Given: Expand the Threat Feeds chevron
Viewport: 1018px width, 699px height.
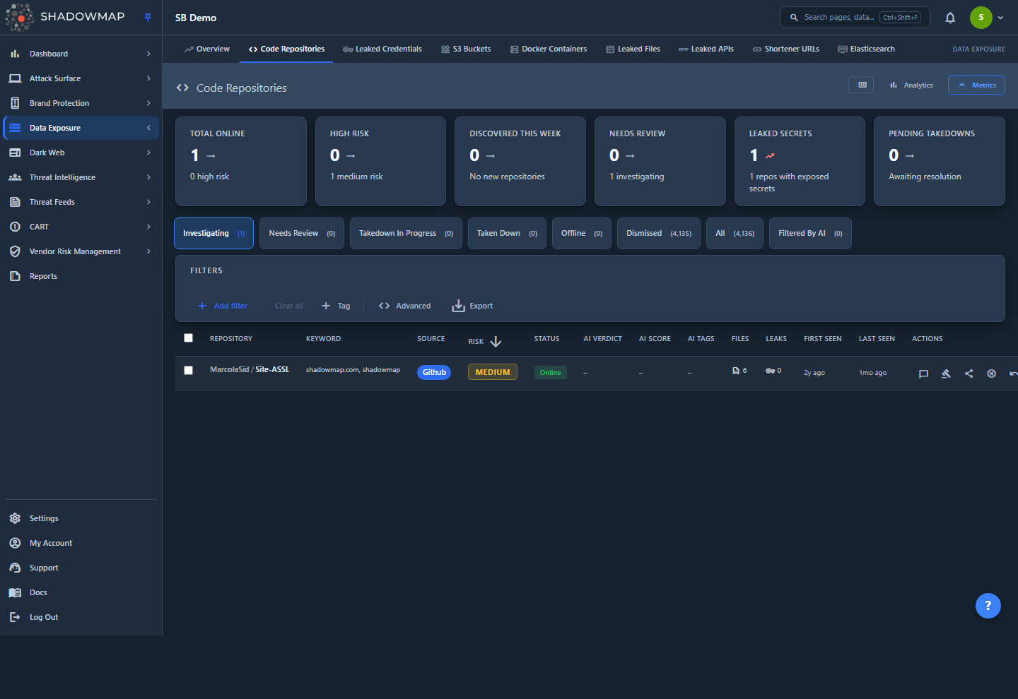Looking at the screenshot, I should click(148, 202).
